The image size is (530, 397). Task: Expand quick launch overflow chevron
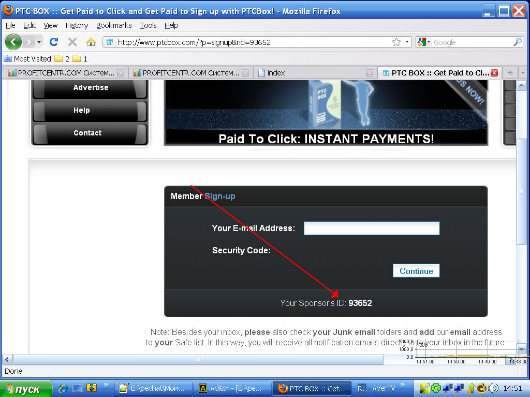[106, 385]
